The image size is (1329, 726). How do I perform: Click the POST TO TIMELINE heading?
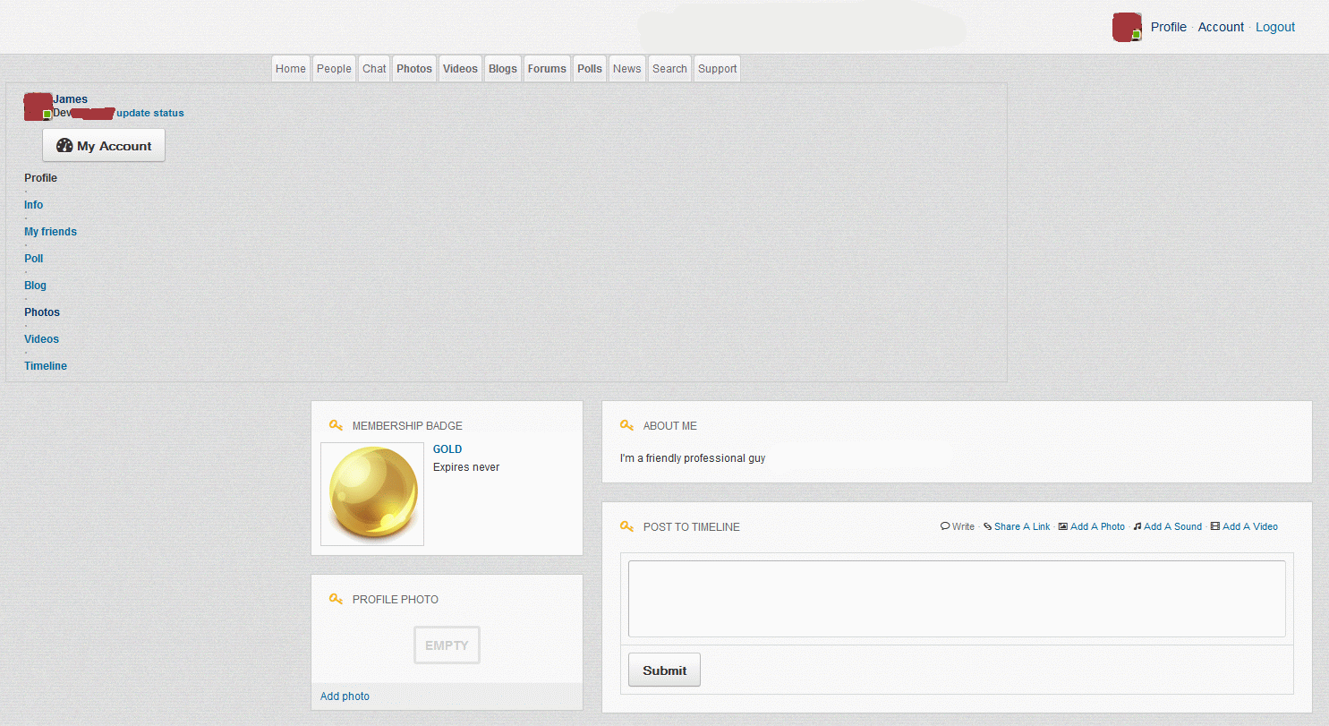(692, 527)
